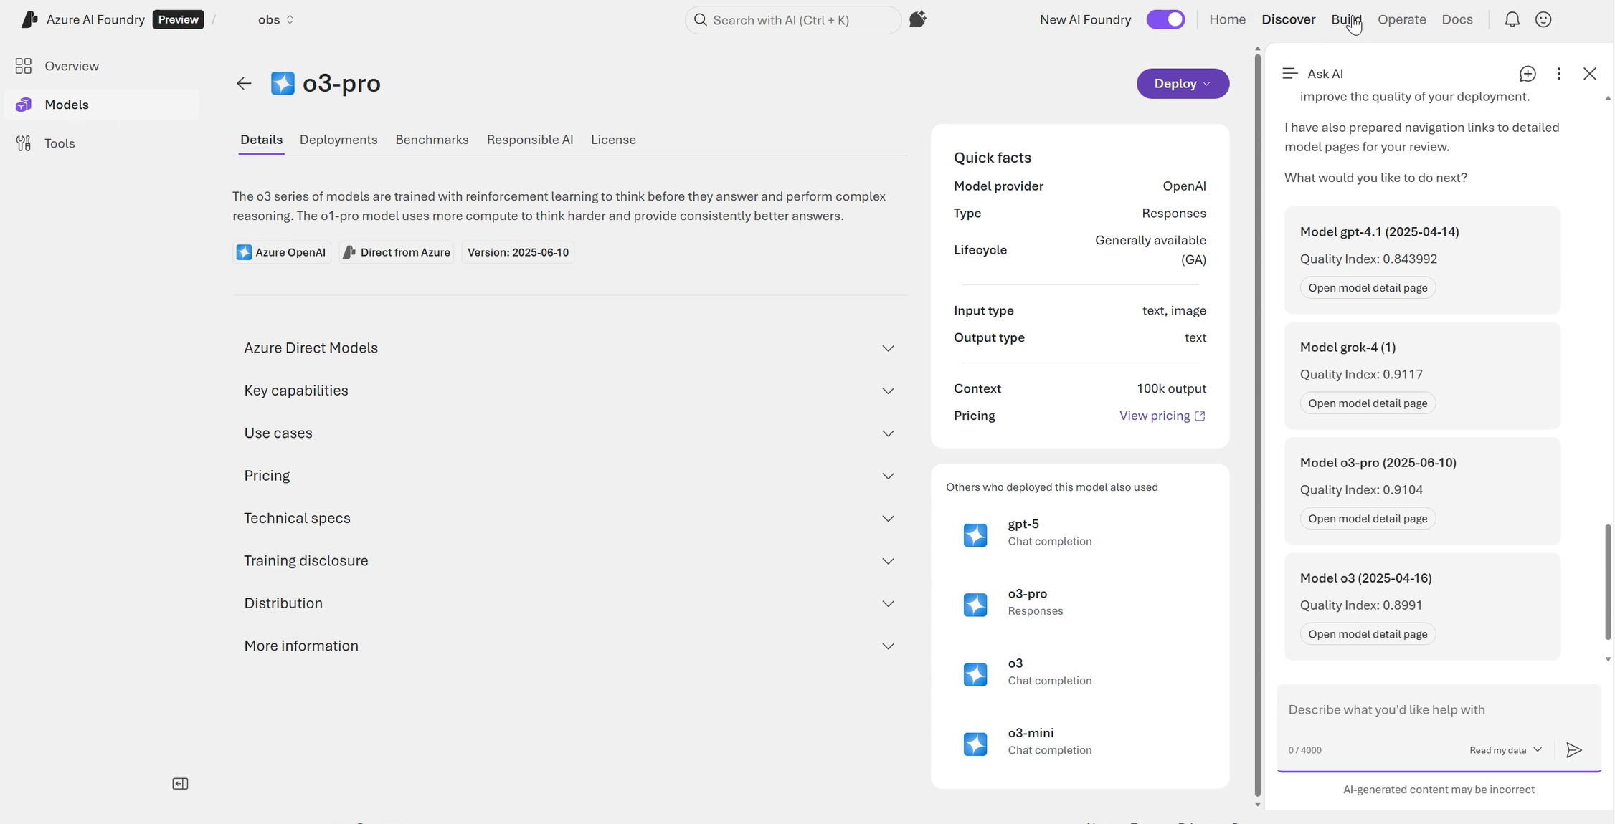Send the Ask AI message with paper plane icon
This screenshot has height=824, width=1615.
click(1574, 750)
